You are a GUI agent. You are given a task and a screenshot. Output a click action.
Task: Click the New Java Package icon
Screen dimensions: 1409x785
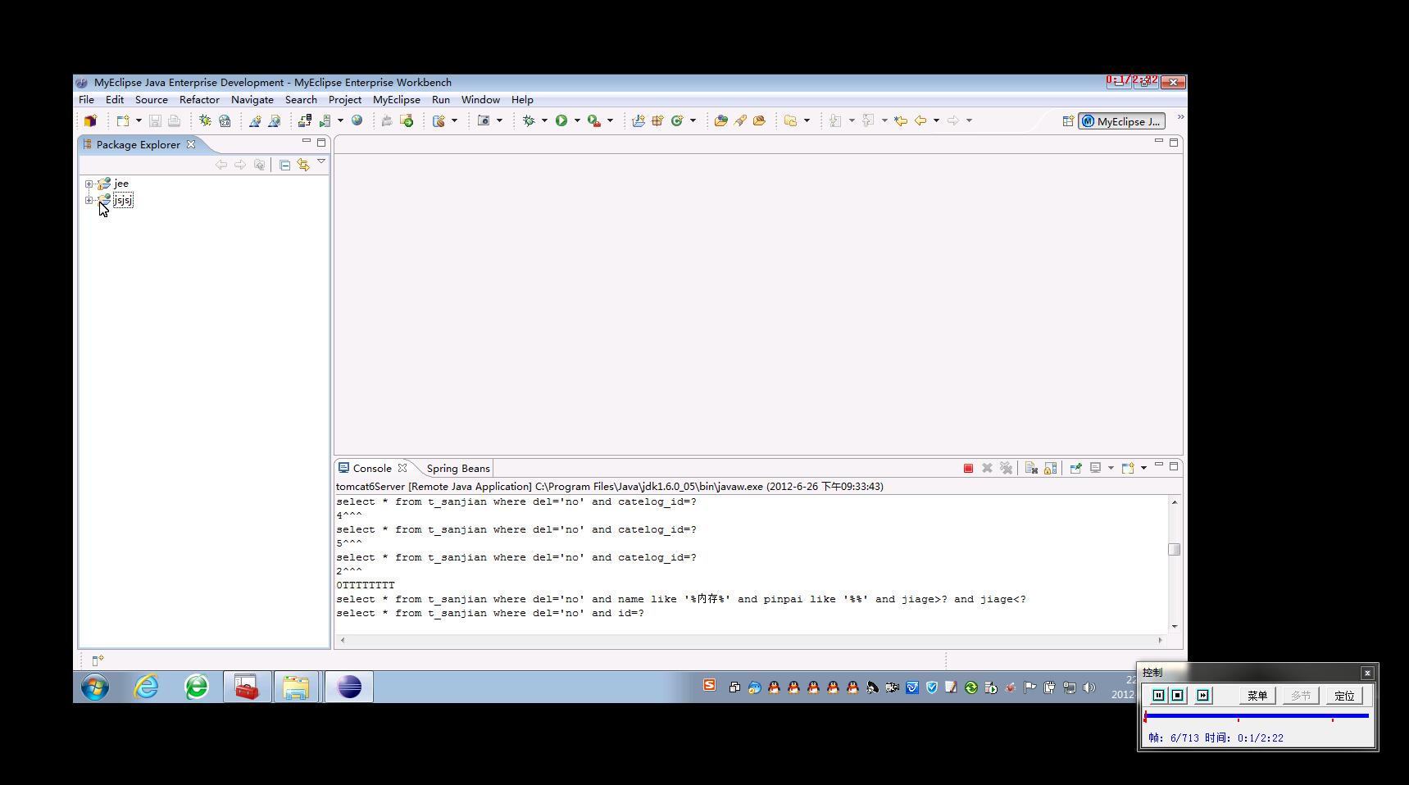point(657,120)
